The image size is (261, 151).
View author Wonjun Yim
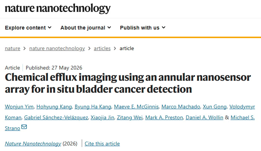click(19, 107)
